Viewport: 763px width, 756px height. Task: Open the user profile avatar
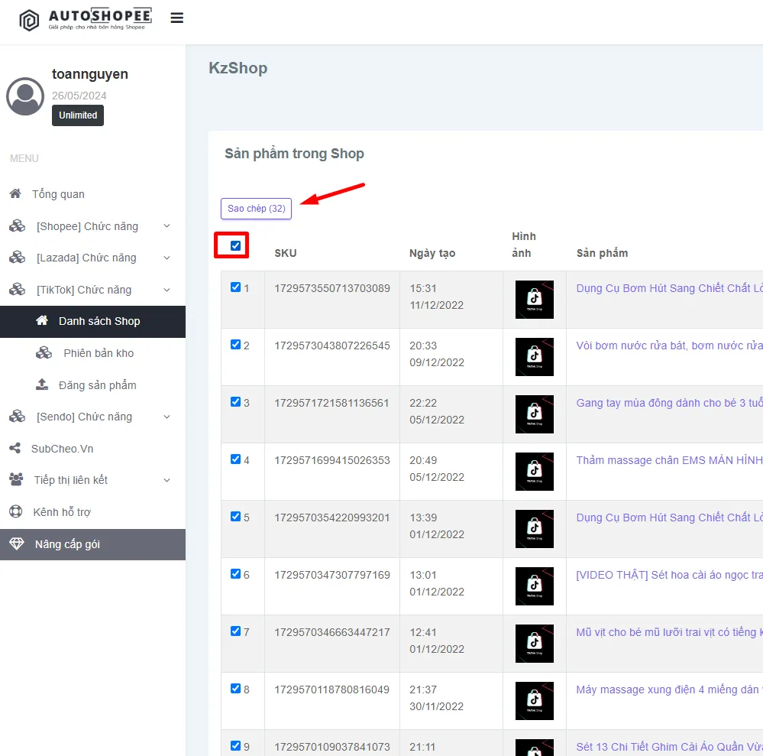(x=25, y=96)
